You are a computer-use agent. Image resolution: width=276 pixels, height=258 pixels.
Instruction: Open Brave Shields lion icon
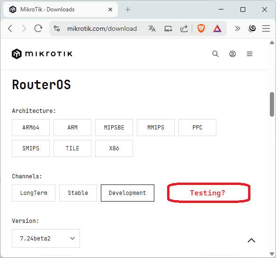201,28
